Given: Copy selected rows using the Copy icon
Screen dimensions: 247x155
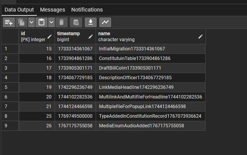Looking at the screenshot, I should click(22, 22).
